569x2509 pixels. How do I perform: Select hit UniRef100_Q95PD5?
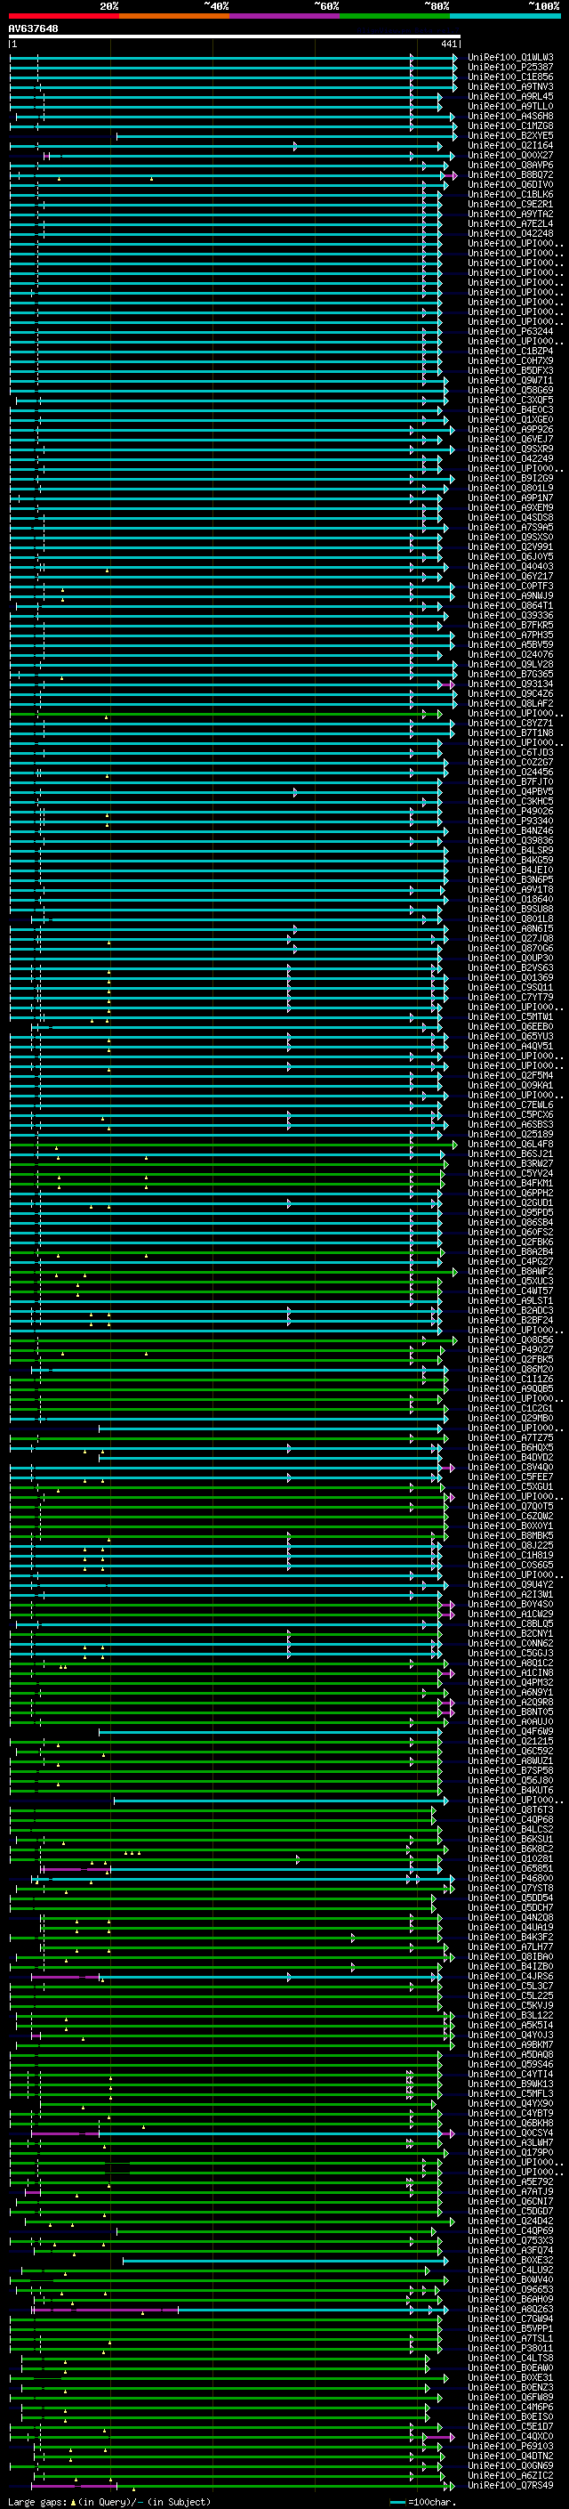click(510, 1212)
